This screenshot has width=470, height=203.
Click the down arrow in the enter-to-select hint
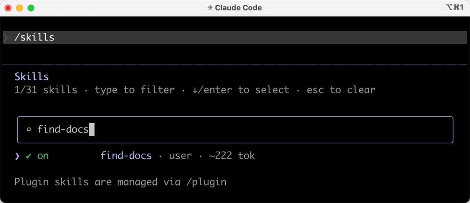click(195, 90)
